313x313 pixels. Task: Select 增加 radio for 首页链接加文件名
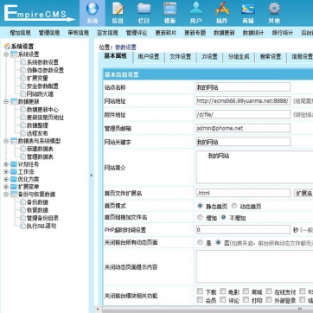200,218
